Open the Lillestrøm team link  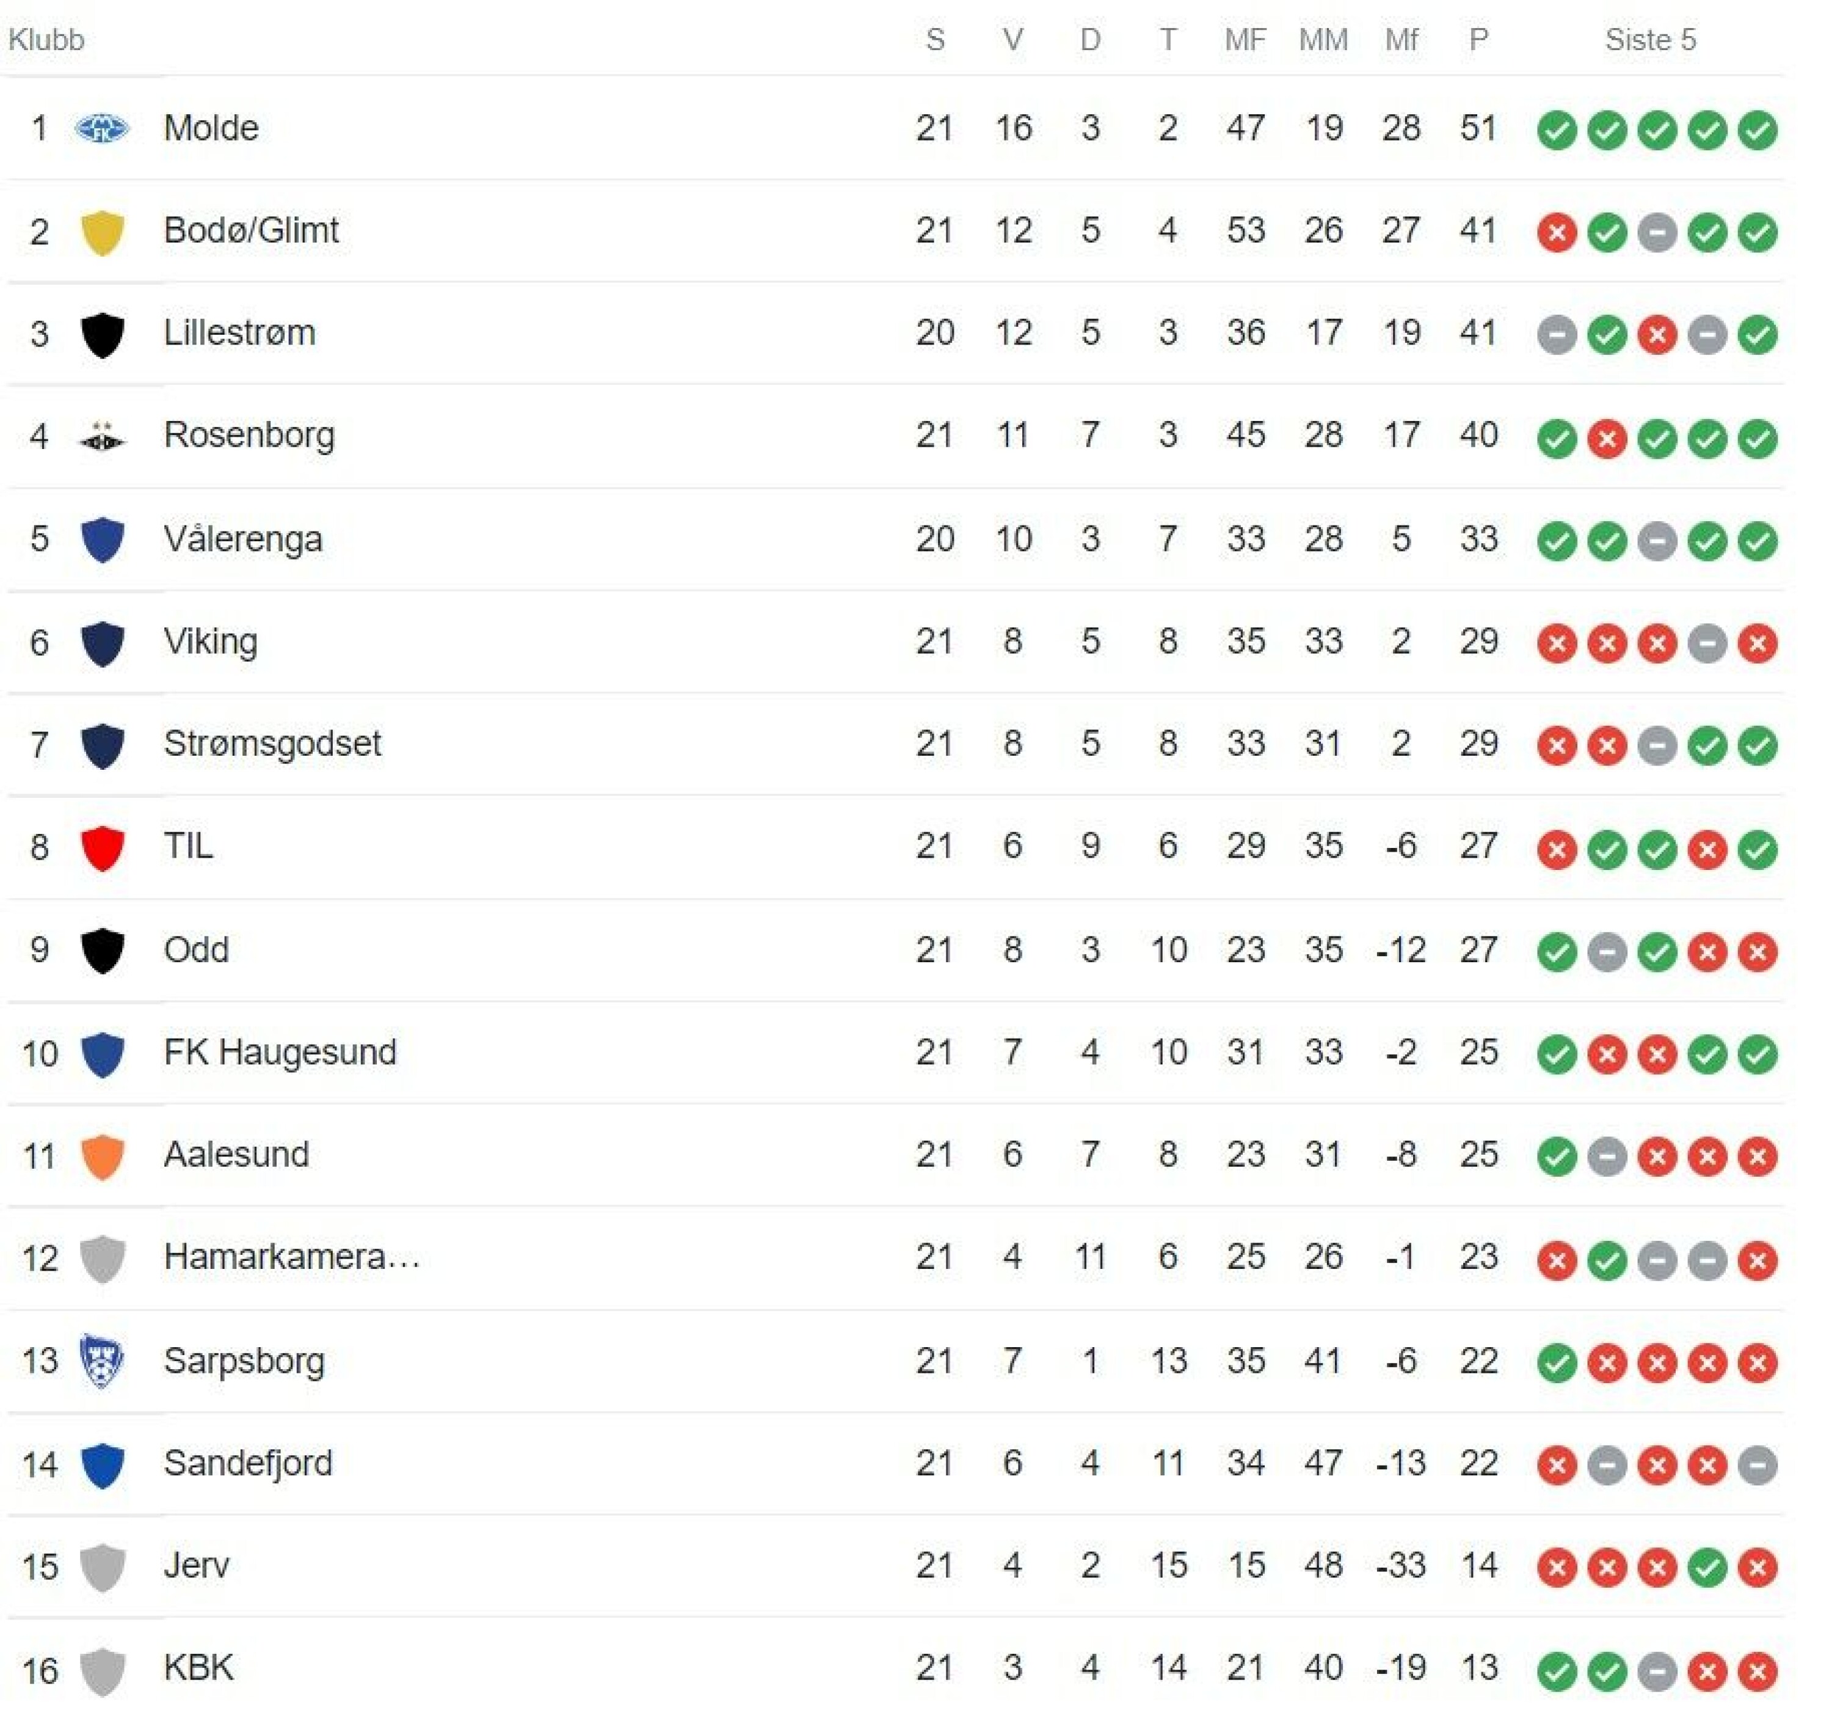point(239,332)
